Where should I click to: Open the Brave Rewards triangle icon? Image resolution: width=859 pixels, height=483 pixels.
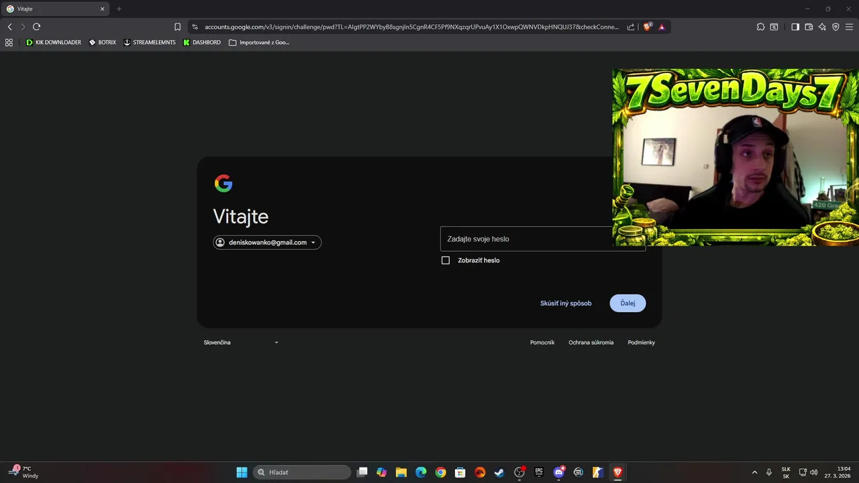point(662,27)
